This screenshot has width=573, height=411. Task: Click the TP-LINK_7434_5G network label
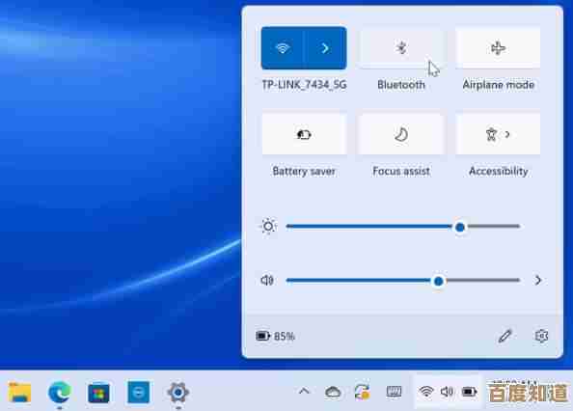[304, 85]
